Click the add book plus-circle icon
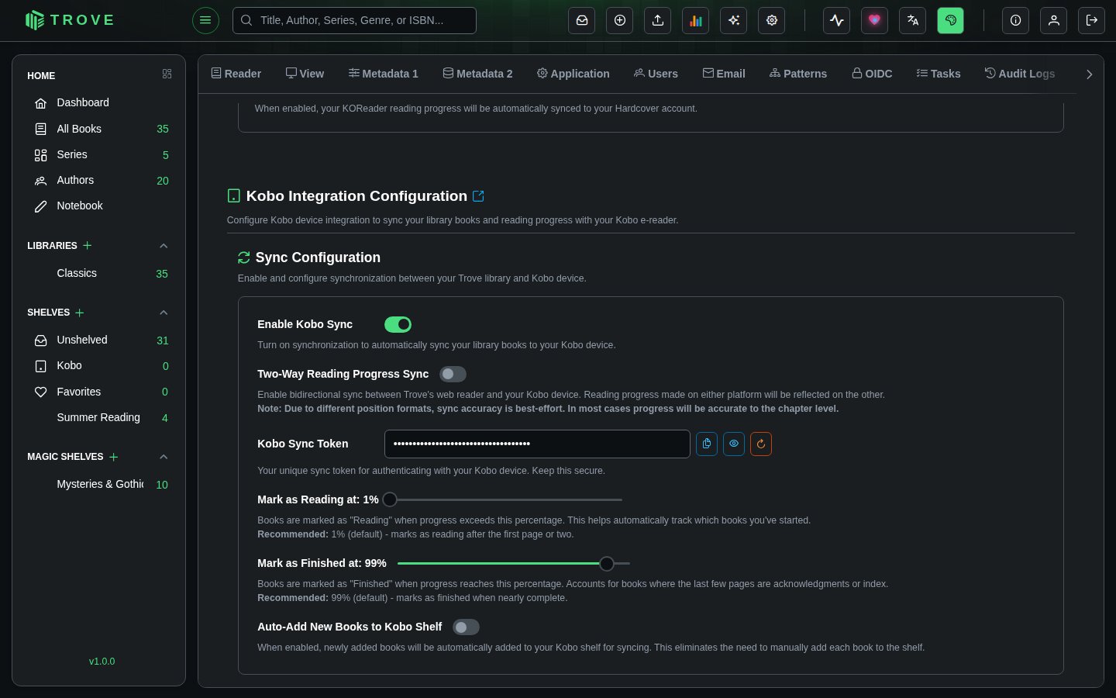Image resolution: width=1116 pixels, height=698 pixels. 620,20
